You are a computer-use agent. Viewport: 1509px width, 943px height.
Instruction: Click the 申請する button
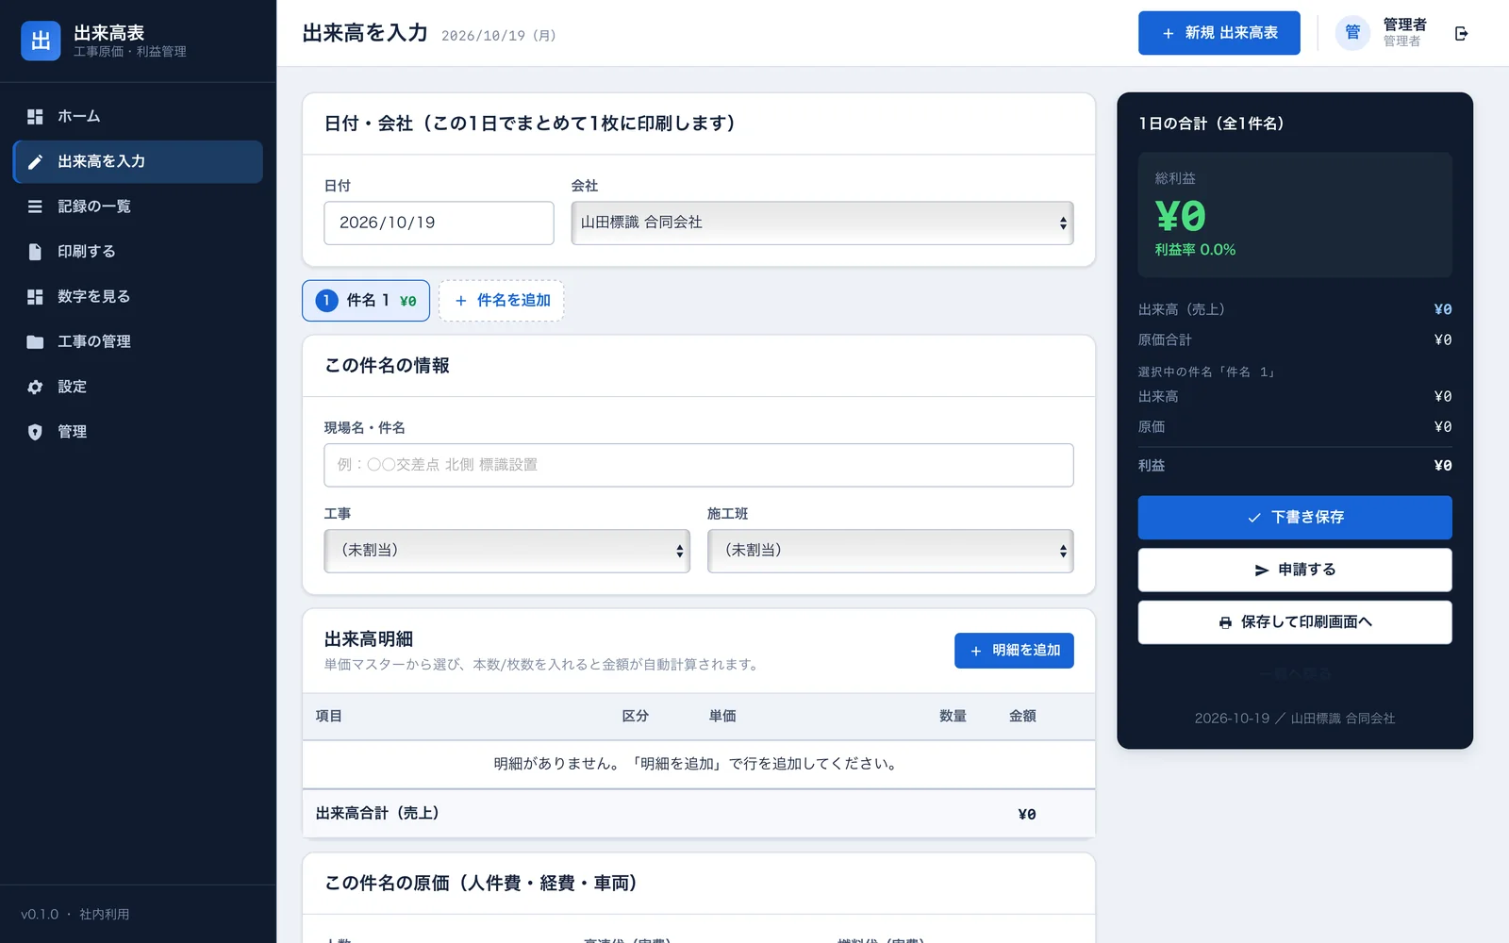click(1295, 571)
